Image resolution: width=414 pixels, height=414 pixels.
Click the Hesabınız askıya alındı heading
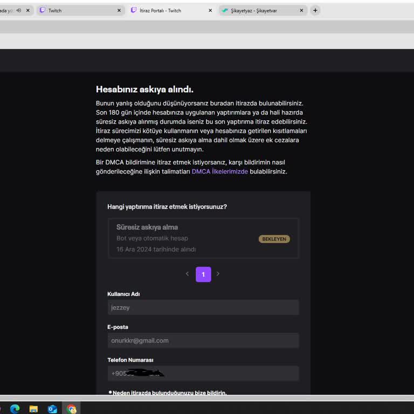[x=144, y=89]
